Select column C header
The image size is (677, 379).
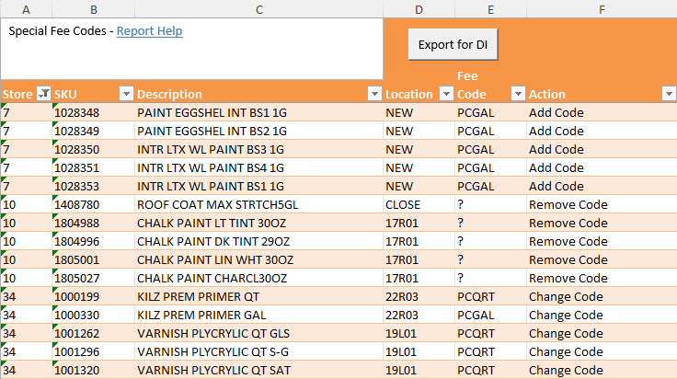[x=259, y=9]
